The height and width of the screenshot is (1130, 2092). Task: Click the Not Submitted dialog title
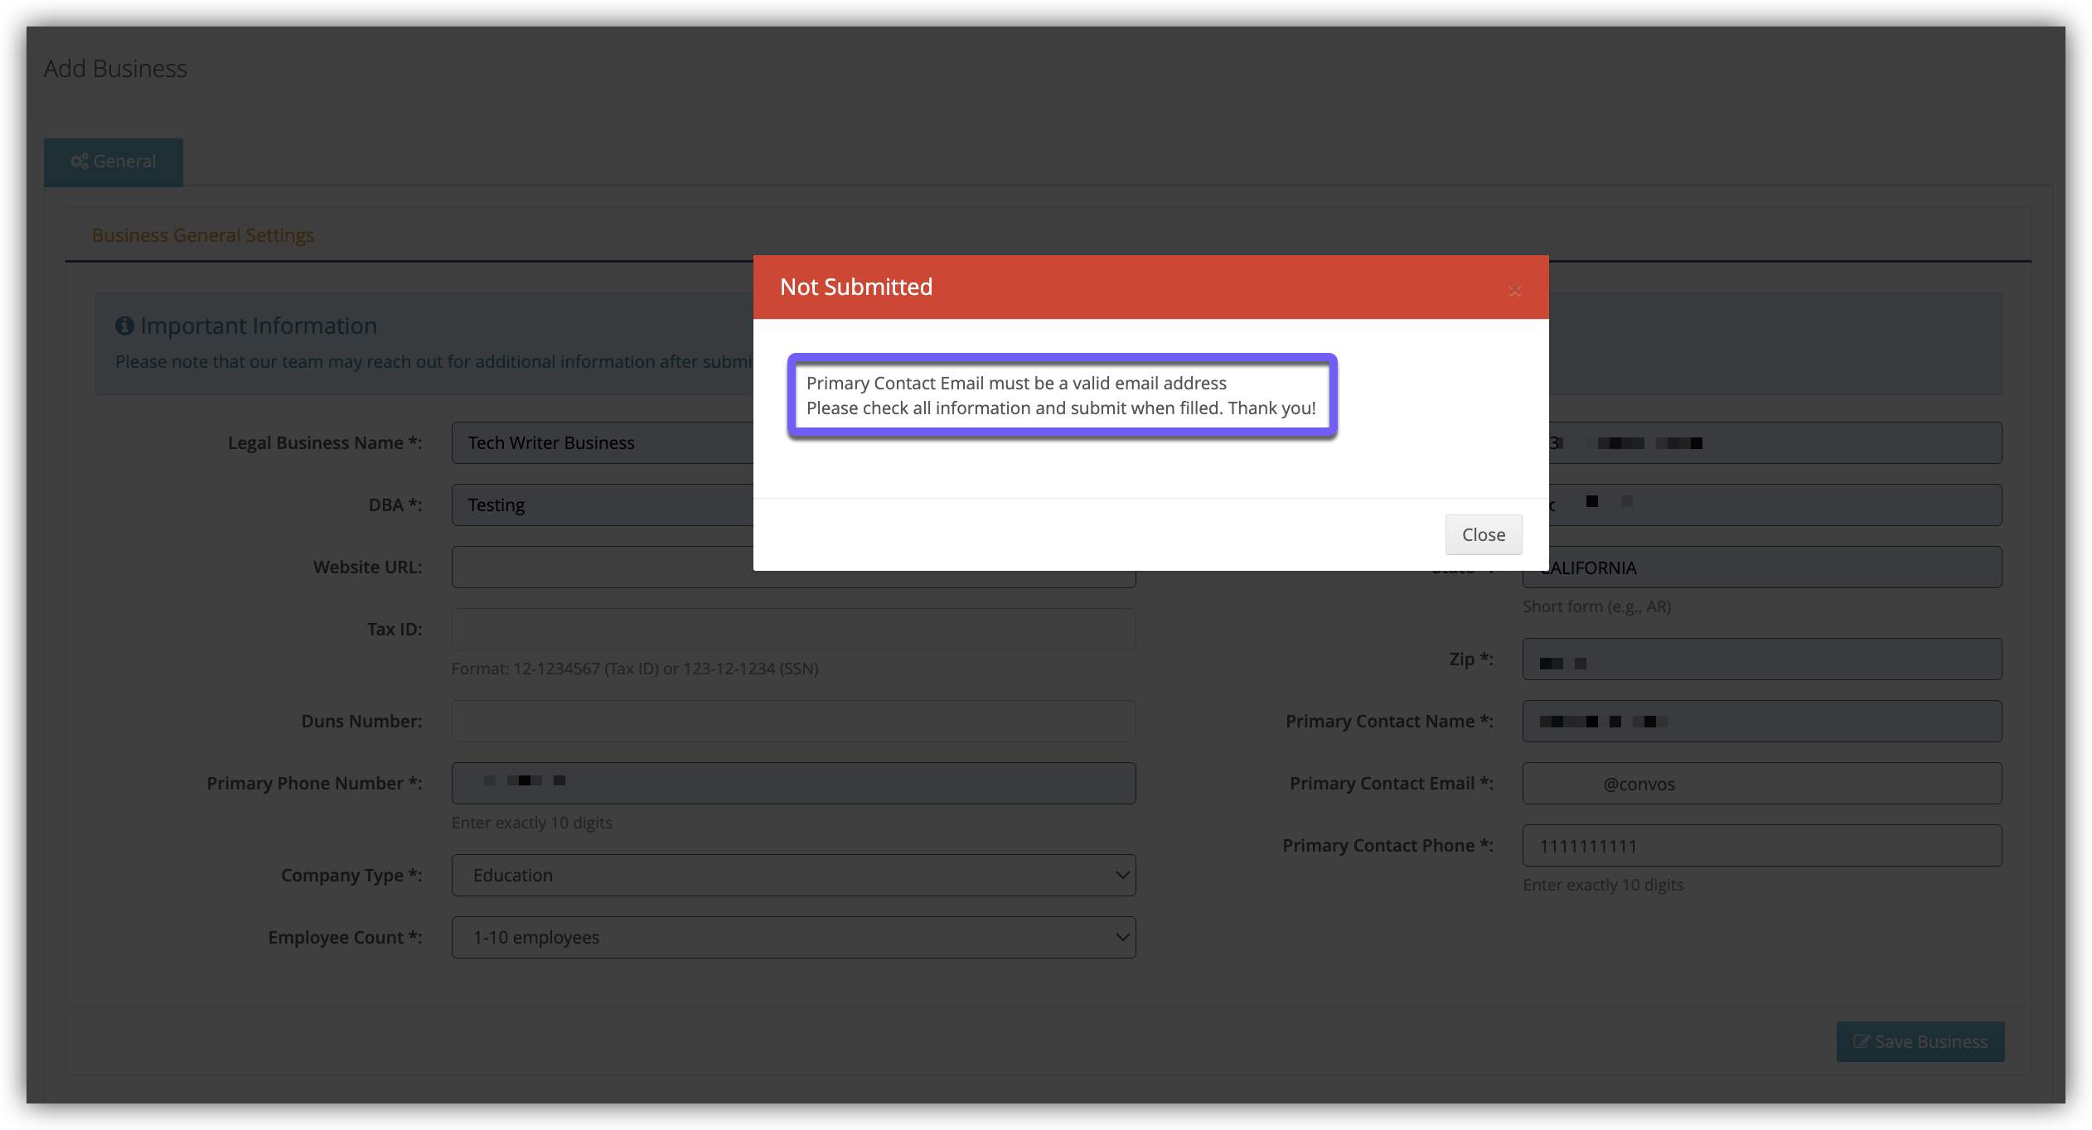point(856,287)
